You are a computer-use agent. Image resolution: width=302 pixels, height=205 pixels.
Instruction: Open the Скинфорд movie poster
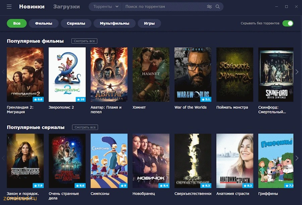tap(276, 74)
